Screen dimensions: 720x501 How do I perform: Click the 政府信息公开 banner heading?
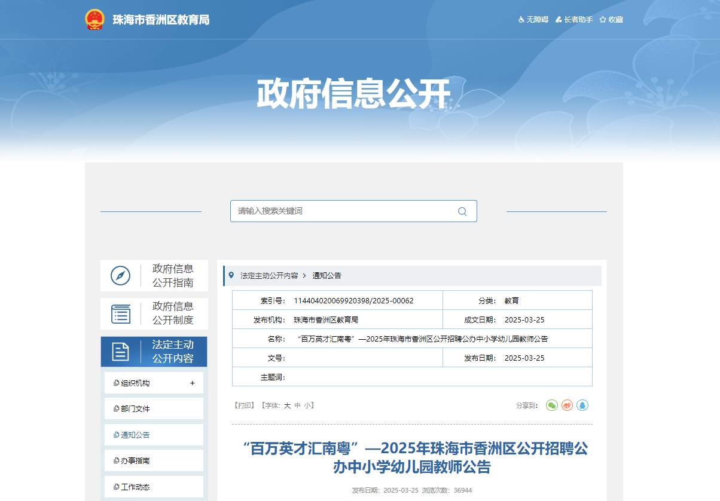353,94
